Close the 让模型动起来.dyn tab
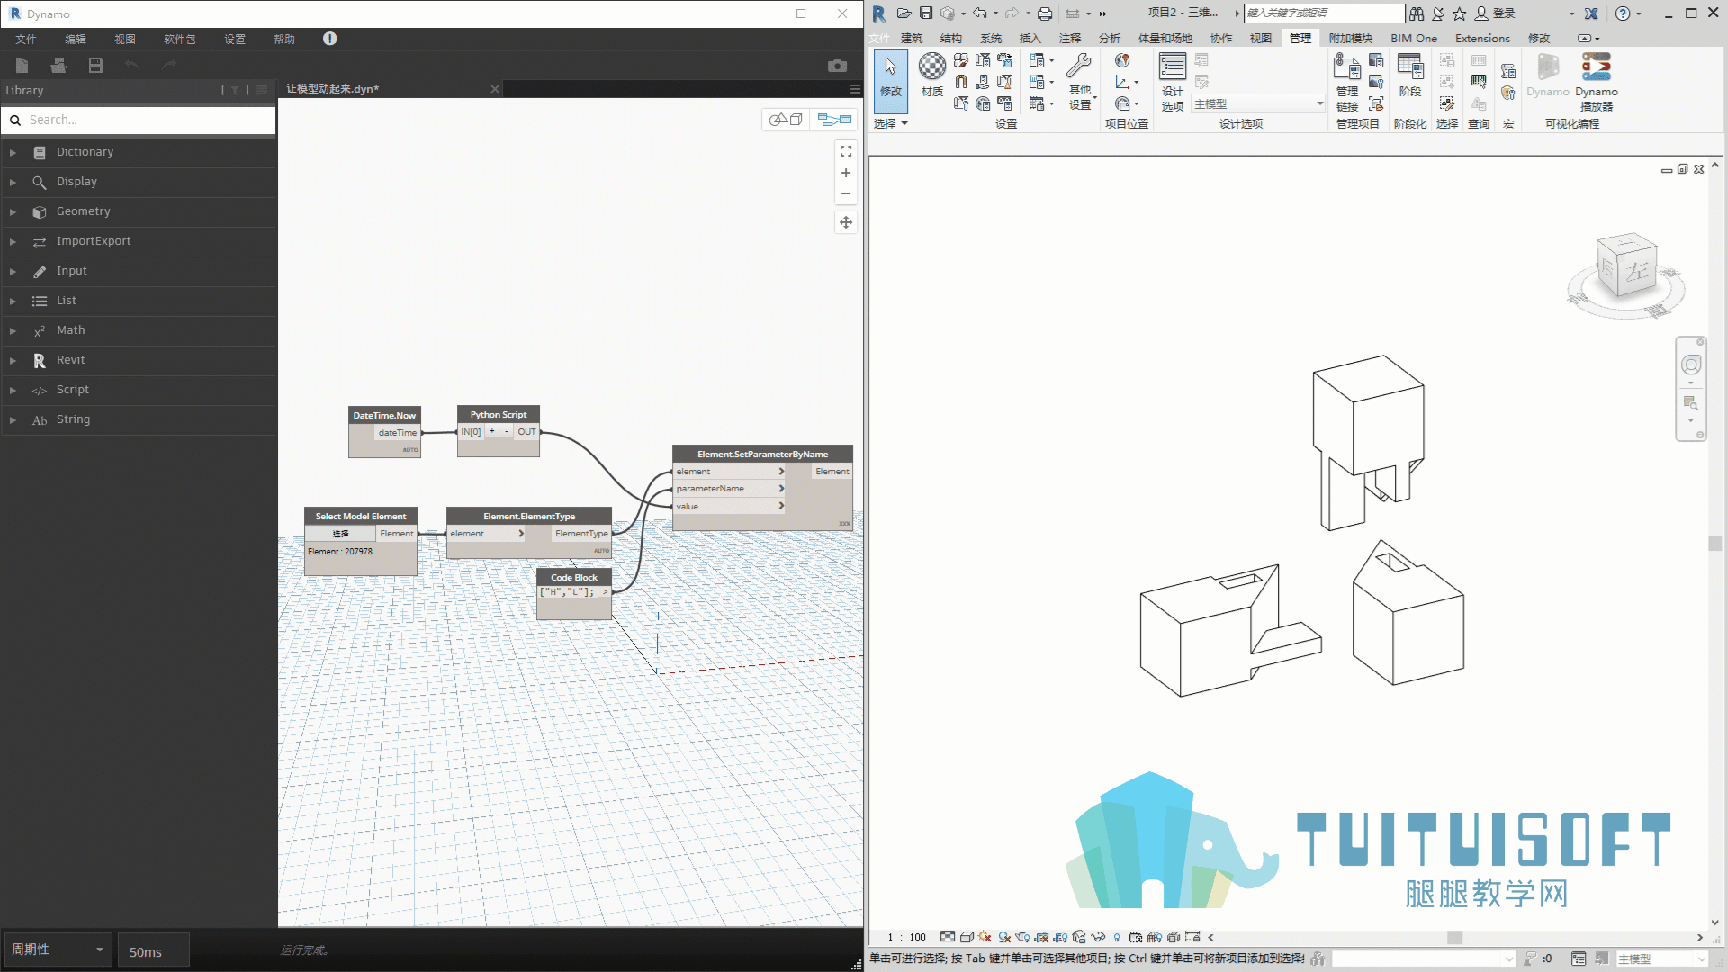 click(x=494, y=89)
